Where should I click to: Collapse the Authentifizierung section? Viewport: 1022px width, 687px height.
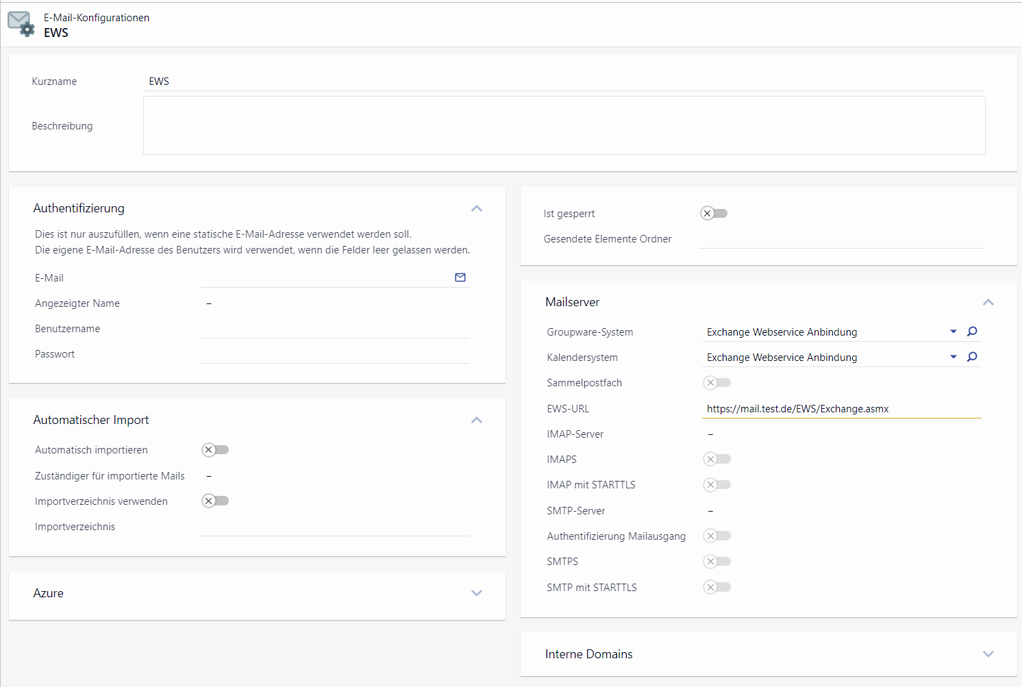(x=477, y=208)
